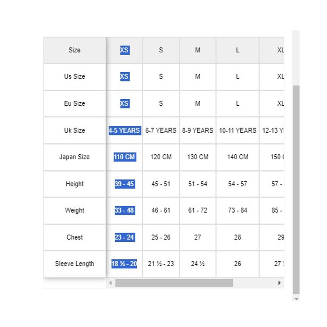Click the Height 45 - 51 cell

161,184
